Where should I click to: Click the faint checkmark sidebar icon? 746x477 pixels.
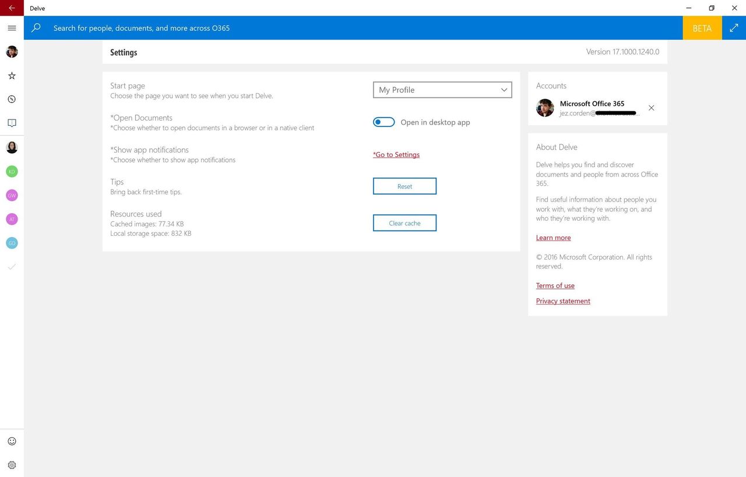[x=12, y=267]
